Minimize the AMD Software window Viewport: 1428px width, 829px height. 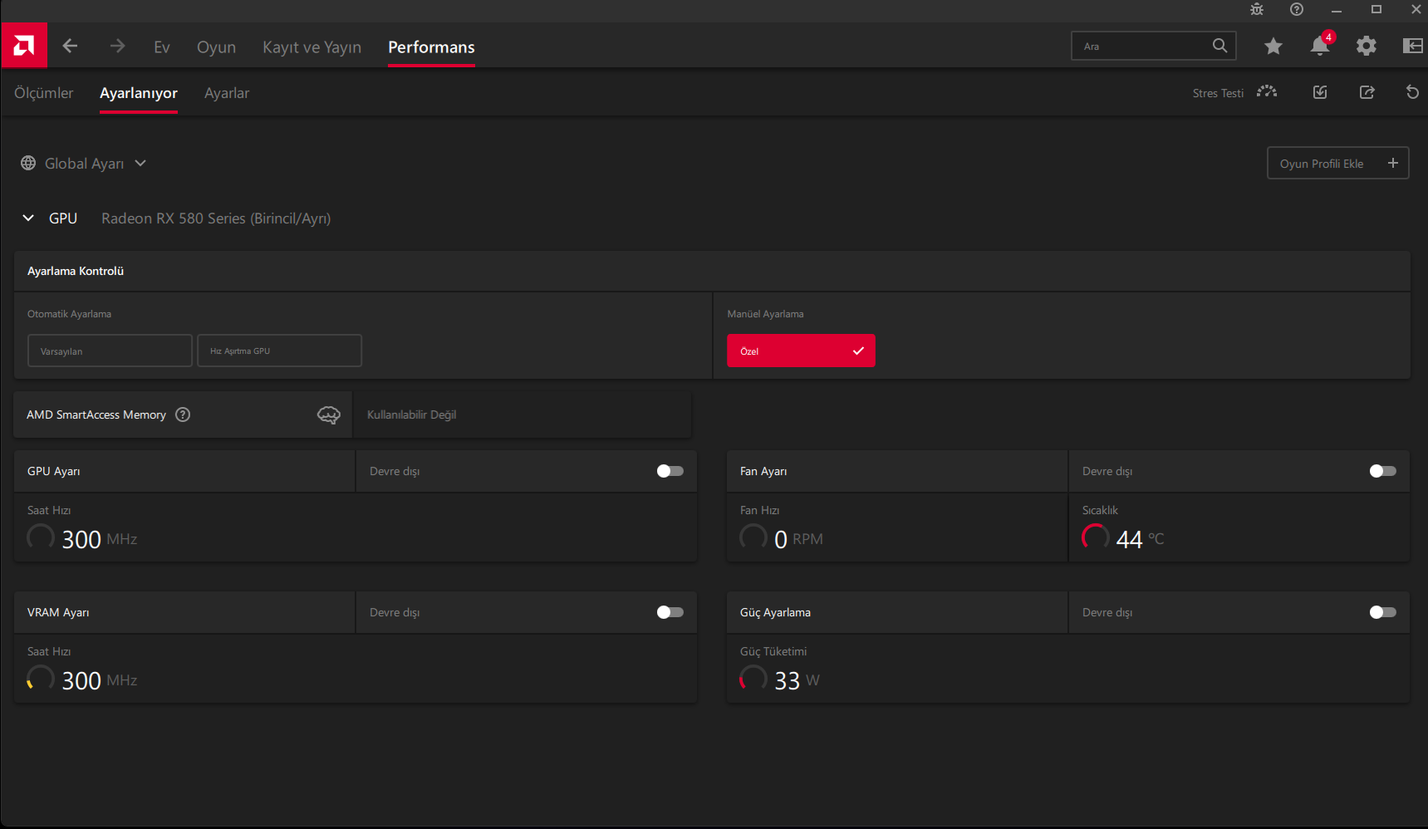[1337, 10]
